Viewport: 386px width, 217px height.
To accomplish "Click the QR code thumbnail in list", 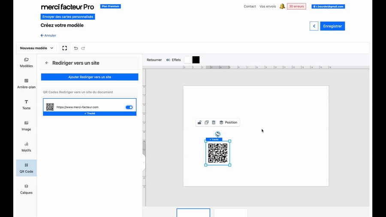I will (50, 107).
